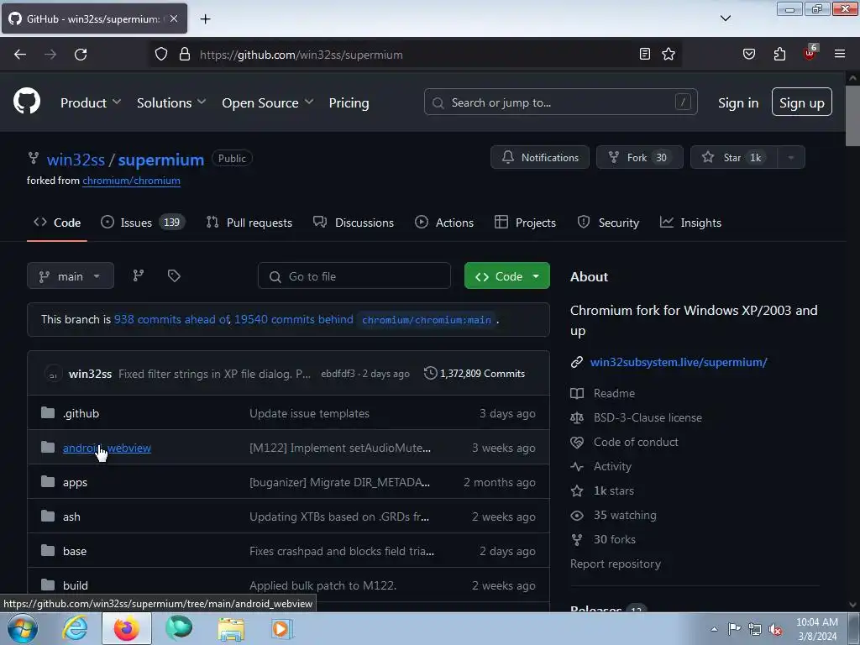860x645 pixels.
Task: Open the main branch selector dropdown
Action: (71, 275)
